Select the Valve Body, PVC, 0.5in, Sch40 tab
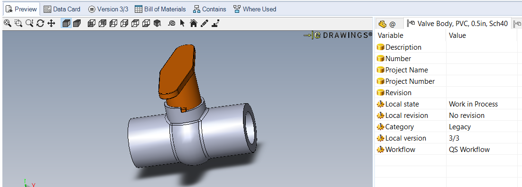The height and width of the screenshot is (187, 522). click(x=457, y=24)
